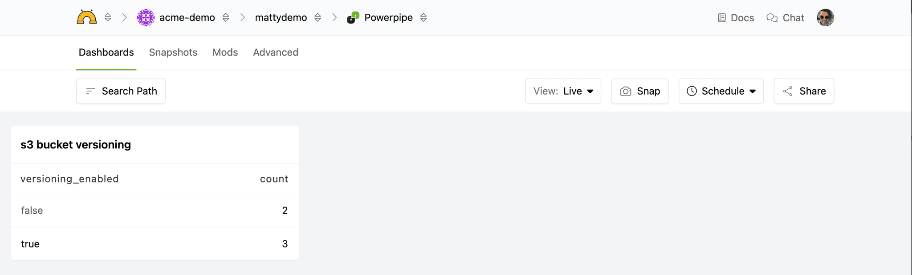
Task: Open Docs via the book icon
Action: pos(722,18)
